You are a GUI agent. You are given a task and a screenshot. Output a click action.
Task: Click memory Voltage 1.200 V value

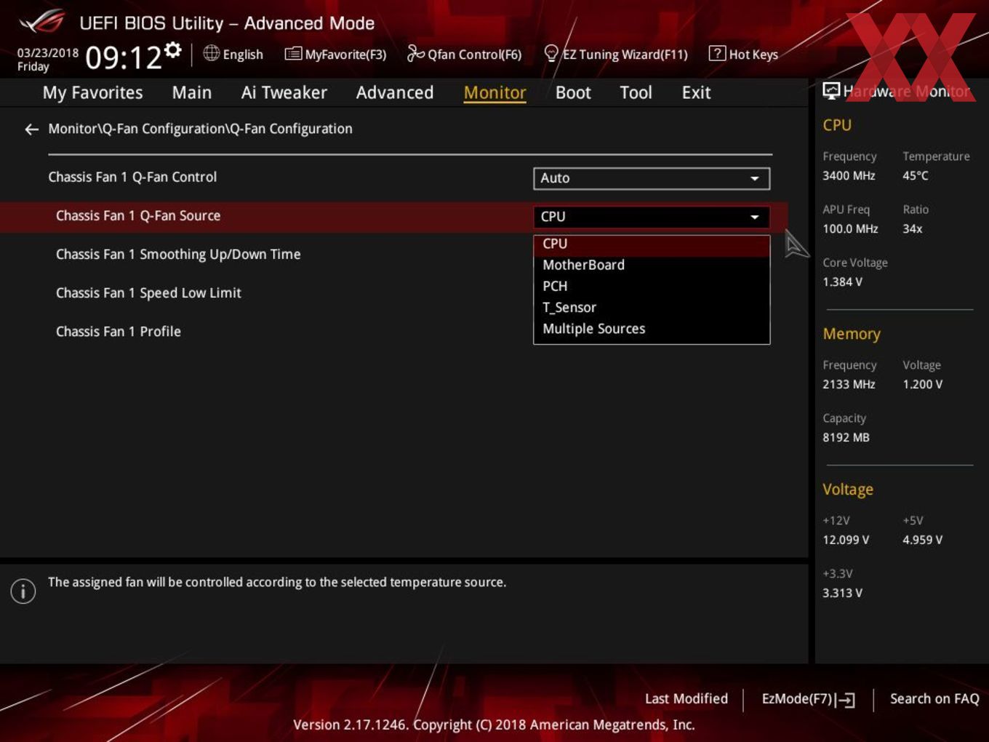922,385
